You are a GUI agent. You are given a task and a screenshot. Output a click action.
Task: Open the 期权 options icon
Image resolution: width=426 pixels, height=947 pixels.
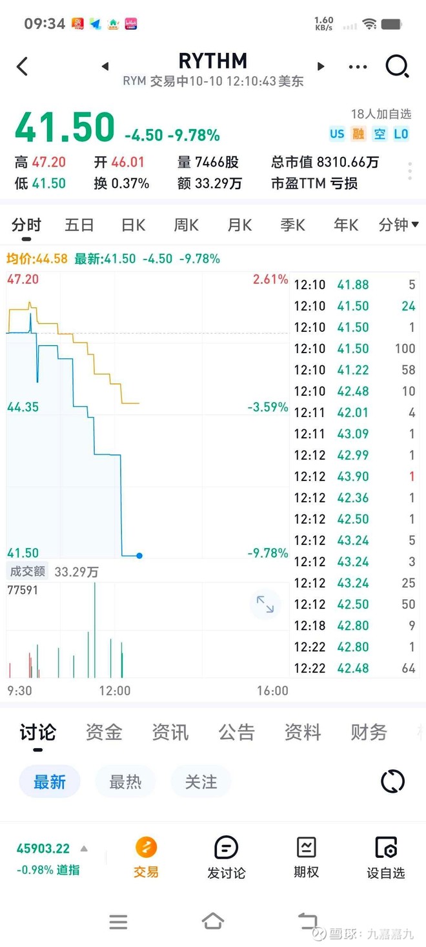tap(306, 857)
